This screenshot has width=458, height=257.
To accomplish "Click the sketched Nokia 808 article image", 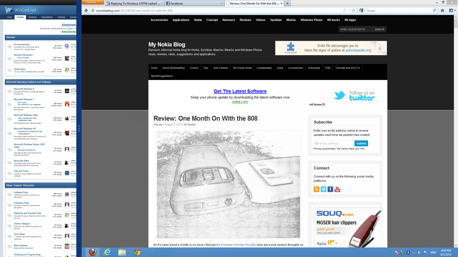I will (228, 184).
